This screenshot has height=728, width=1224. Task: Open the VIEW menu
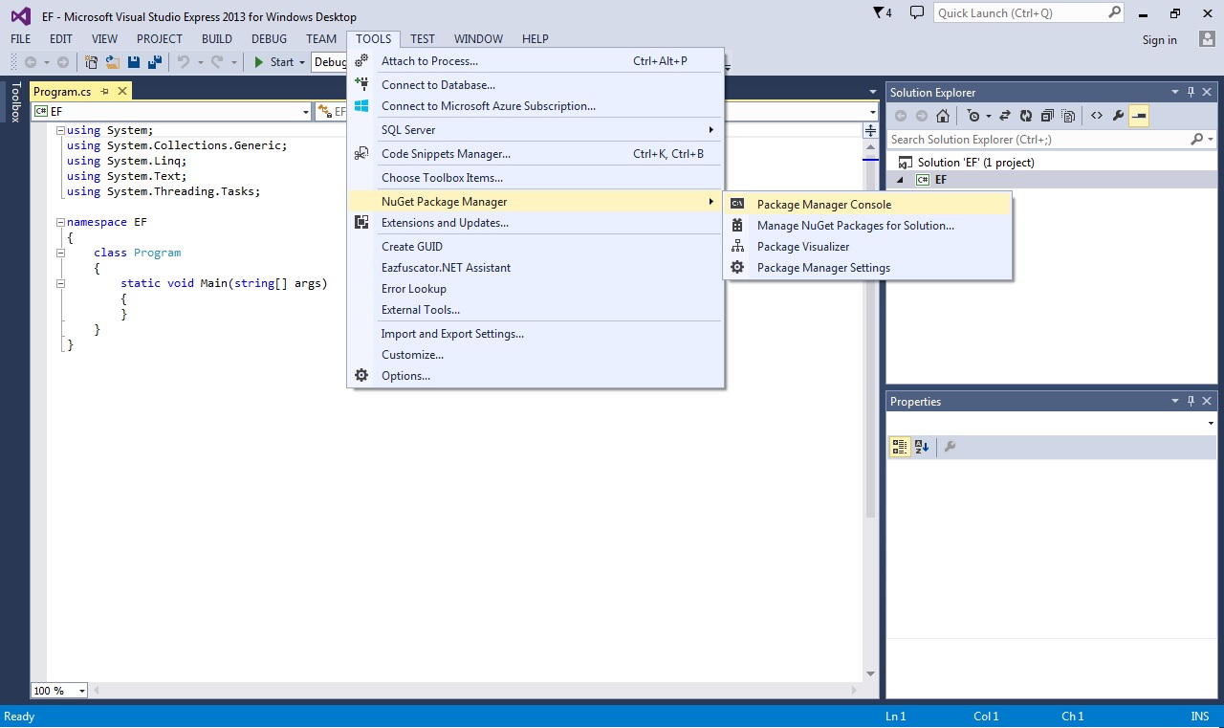[x=104, y=39]
